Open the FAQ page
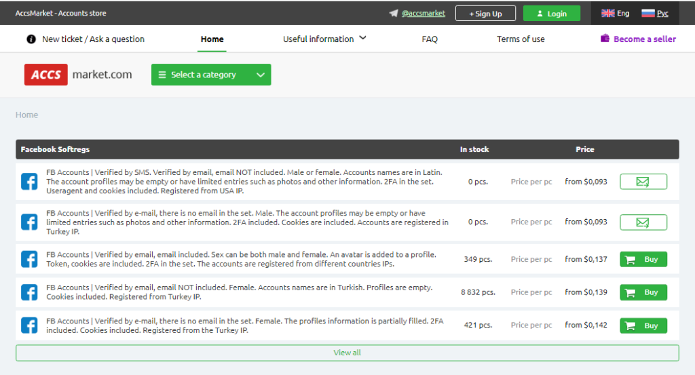This screenshot has width=695, height=375. click(430, 39)
